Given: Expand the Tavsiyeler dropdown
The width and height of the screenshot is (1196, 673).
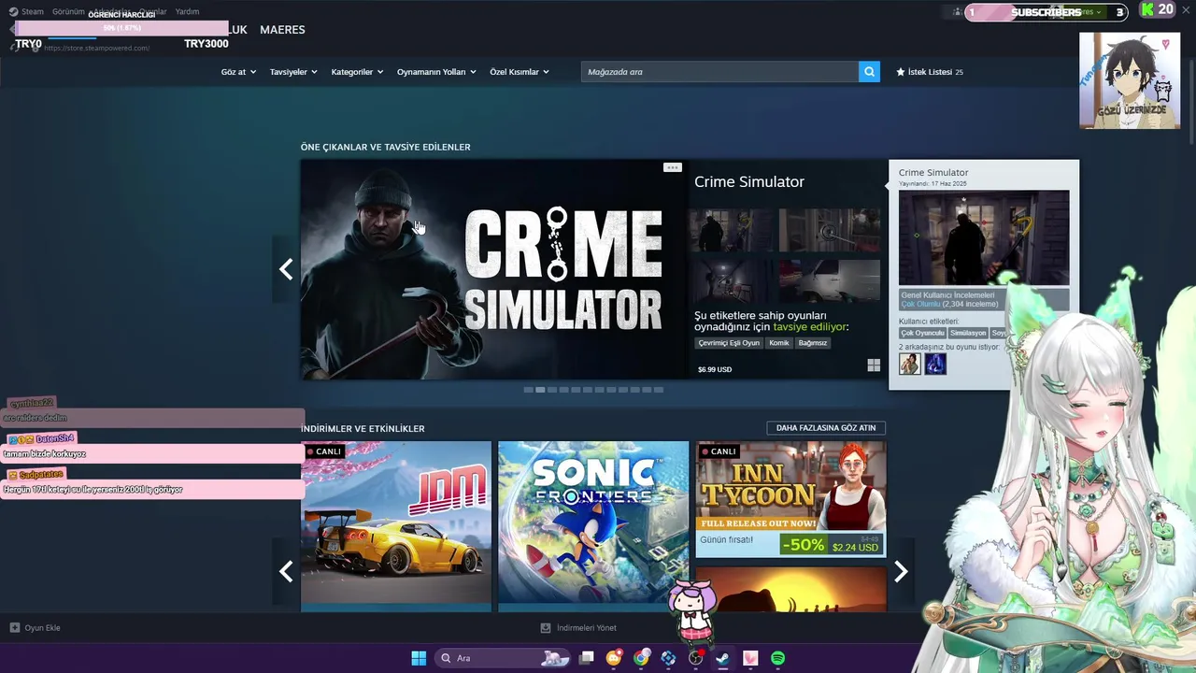Looking at the screenshot, I should (293, 72).
